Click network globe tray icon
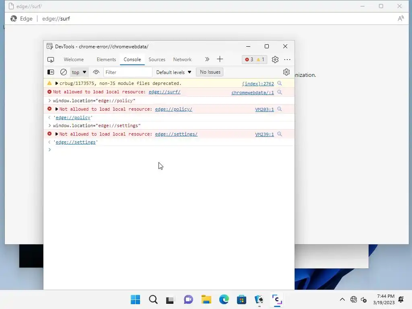The height and width of the screenshot is (309, 412). click(354, 299)
